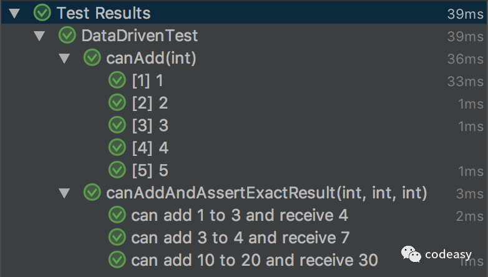
Task: Click the success icon beside canAdd(int)
Action: tap(92, 58)
